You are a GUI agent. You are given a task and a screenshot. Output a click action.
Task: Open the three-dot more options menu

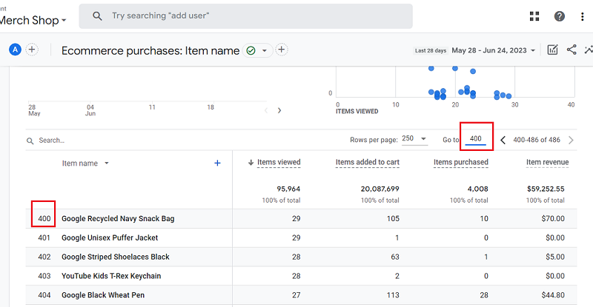(583, 16)
